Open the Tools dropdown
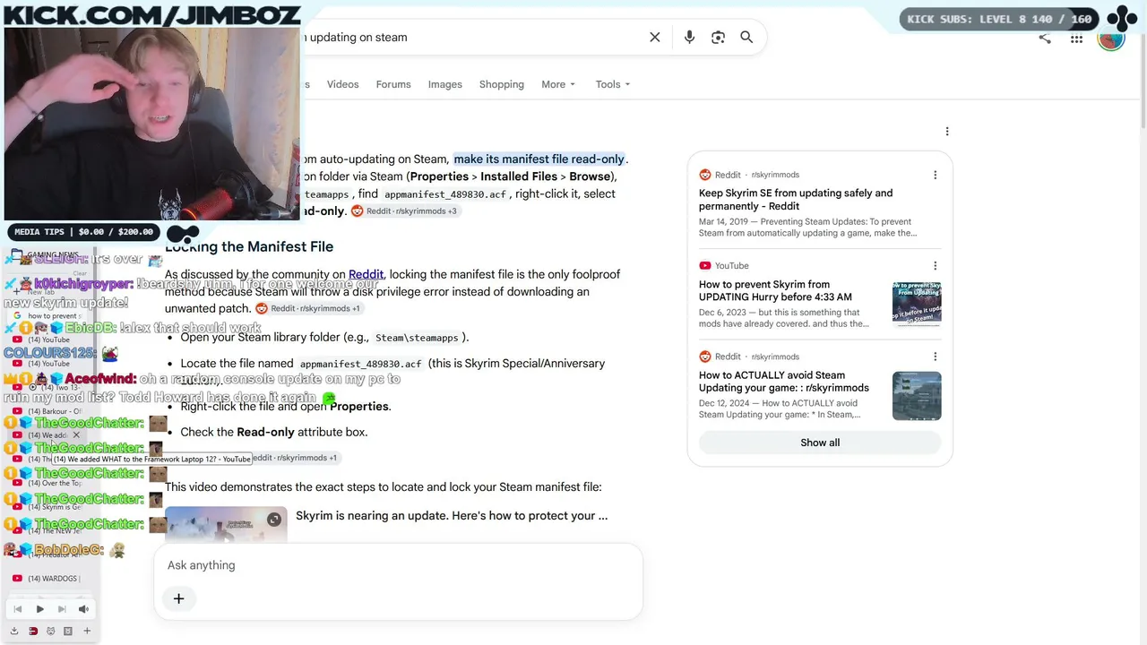 tap(613, 84)
